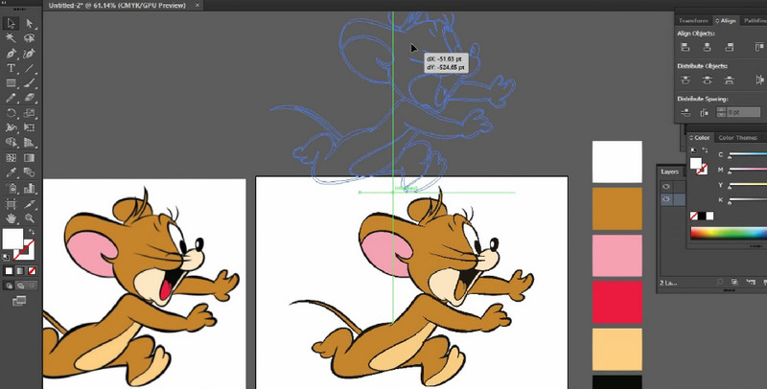Open the Transform tab
Viewport: 767px width, 389px height.
pyautogui.click(x=693, y=19)
